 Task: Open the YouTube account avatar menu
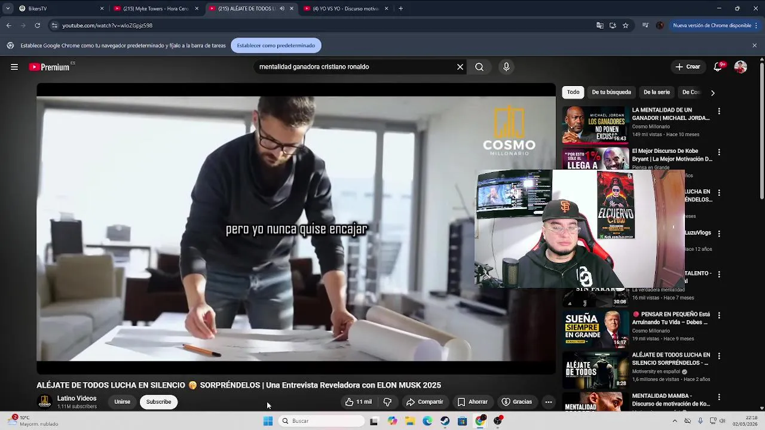(x=740, y=67)
